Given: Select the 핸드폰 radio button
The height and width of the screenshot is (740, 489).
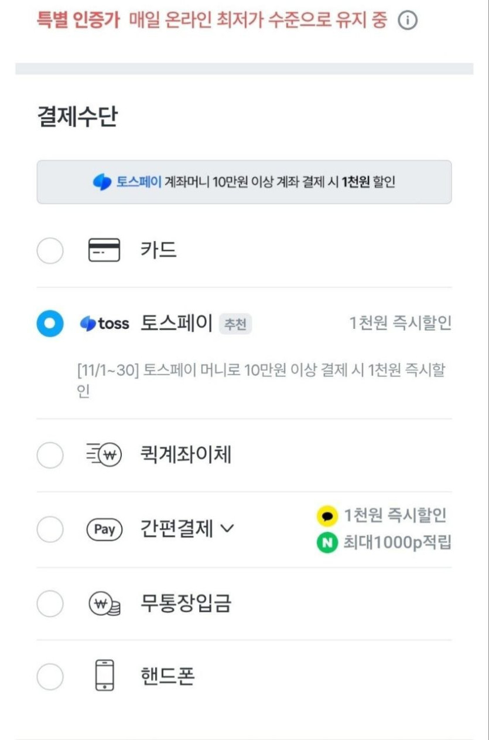Looking at the screenshot, I should [x=50, y=677].
